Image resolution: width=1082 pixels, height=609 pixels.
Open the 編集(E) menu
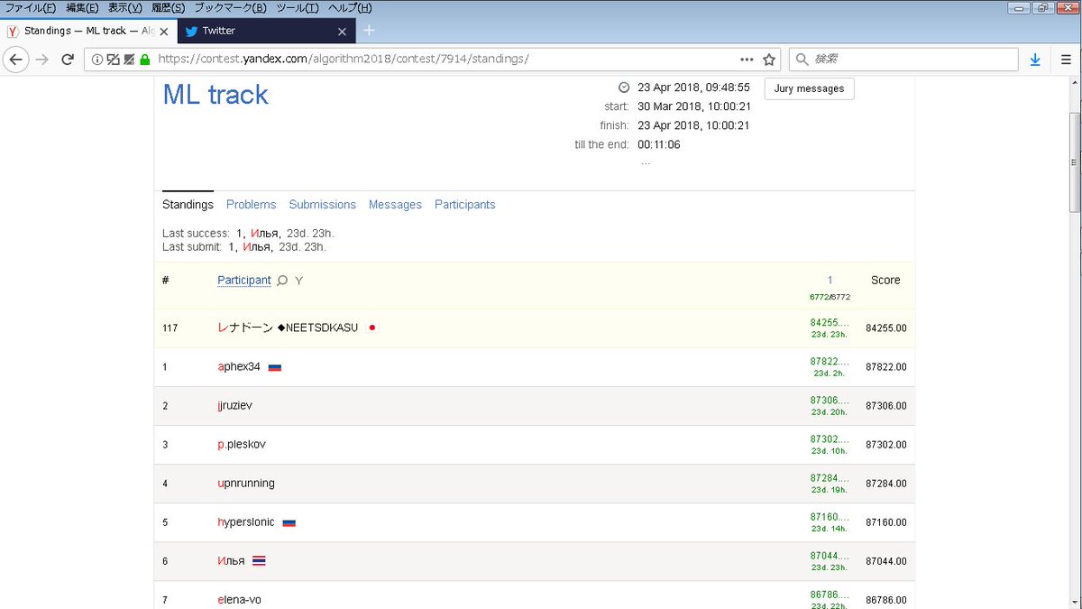(82, 7)
